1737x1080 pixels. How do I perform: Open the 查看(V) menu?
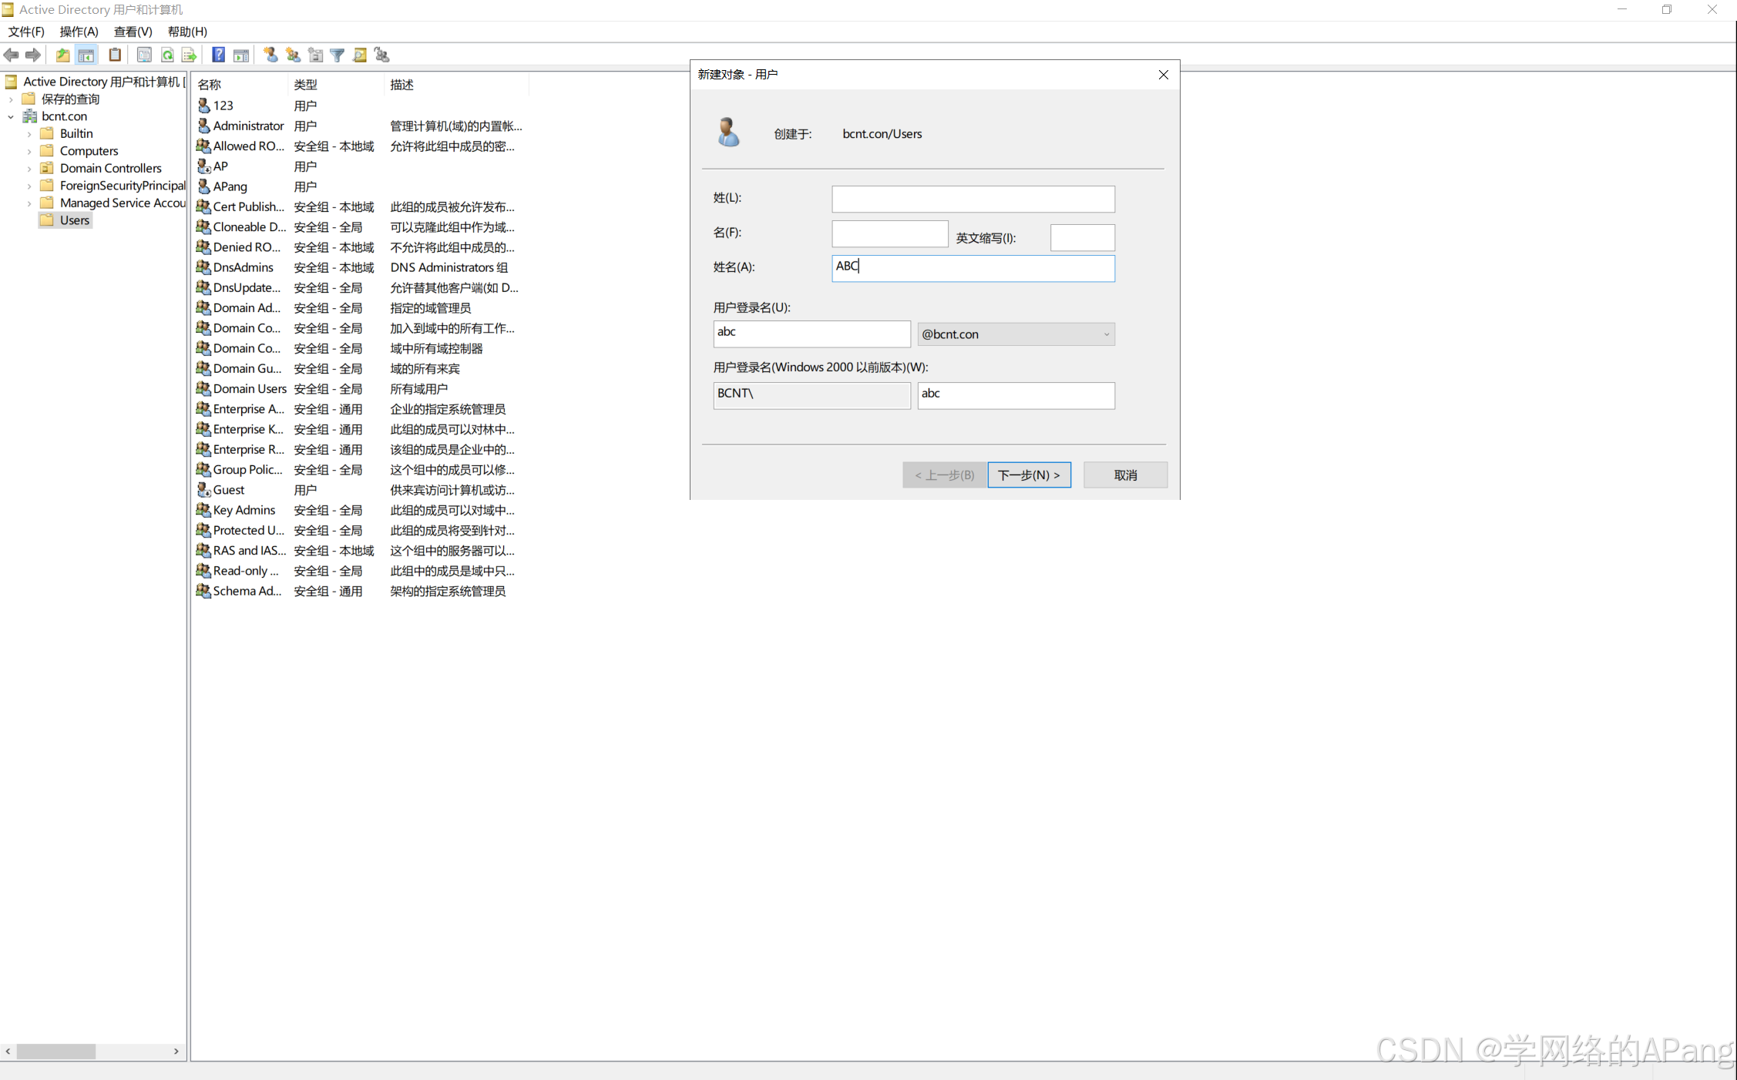pyautogui.click(x=133, y=32)
